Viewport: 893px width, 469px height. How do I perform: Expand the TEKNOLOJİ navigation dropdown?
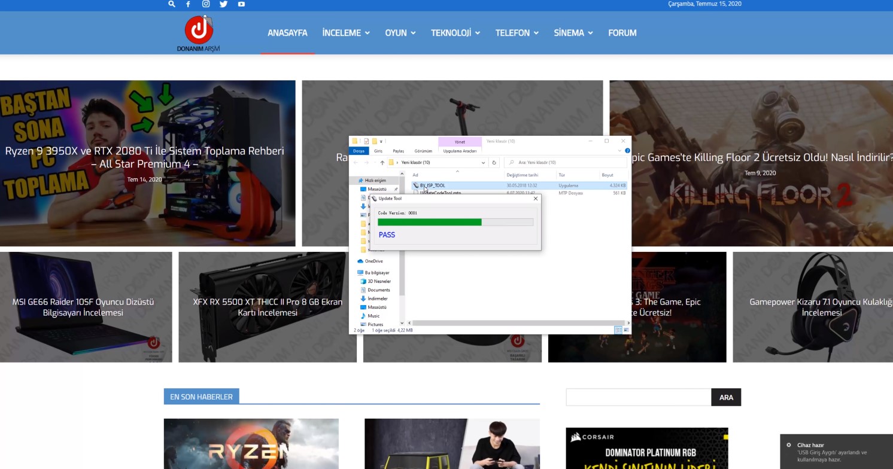point(455,33)
